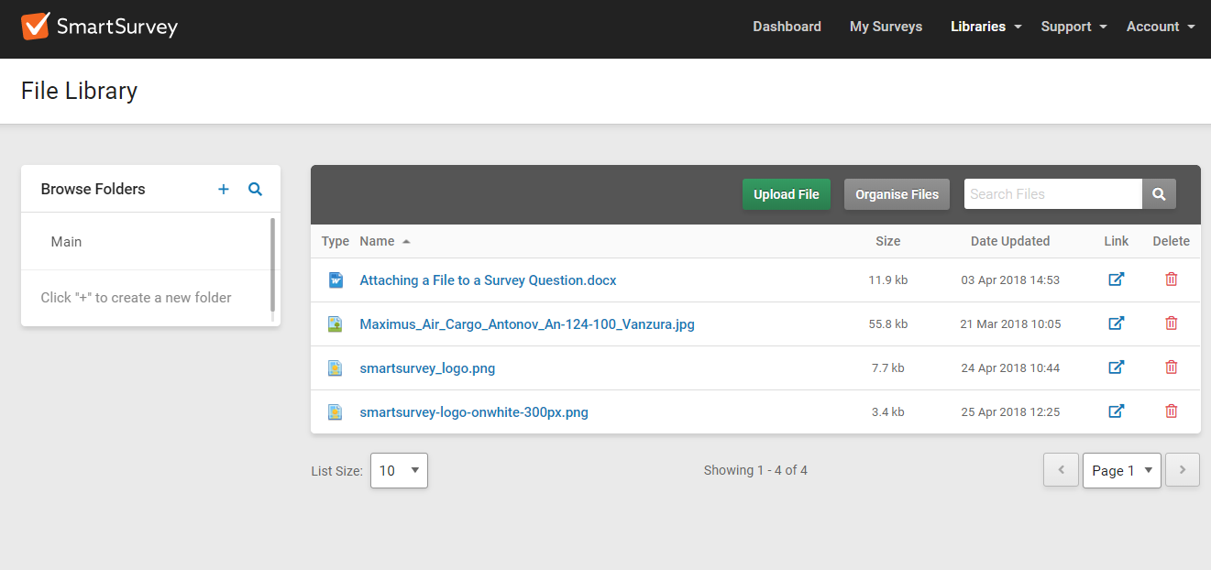
Task: Click the image file icon beside the Antonov jpg
Action: (335, 323)
